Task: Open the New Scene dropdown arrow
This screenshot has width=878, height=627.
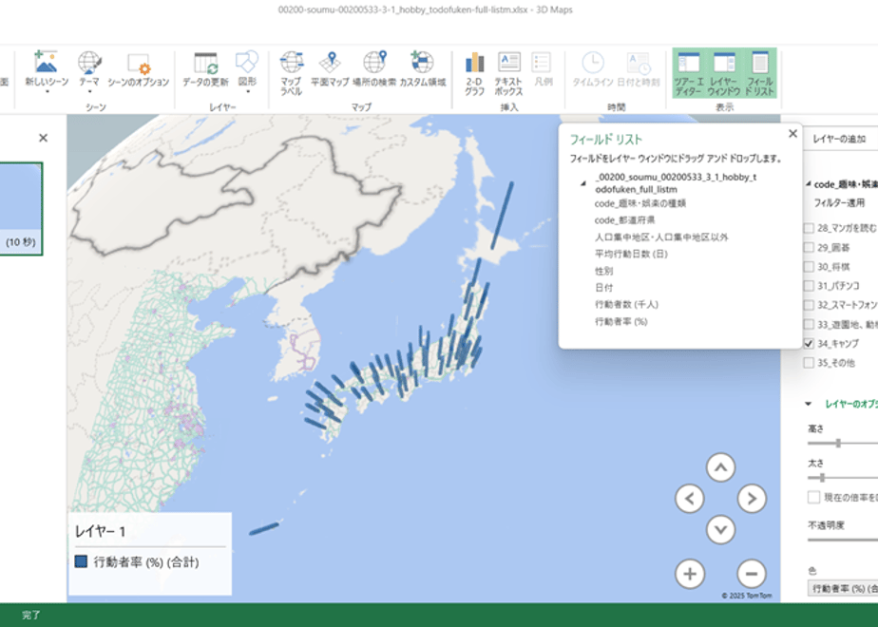Action: coord(47,92)
